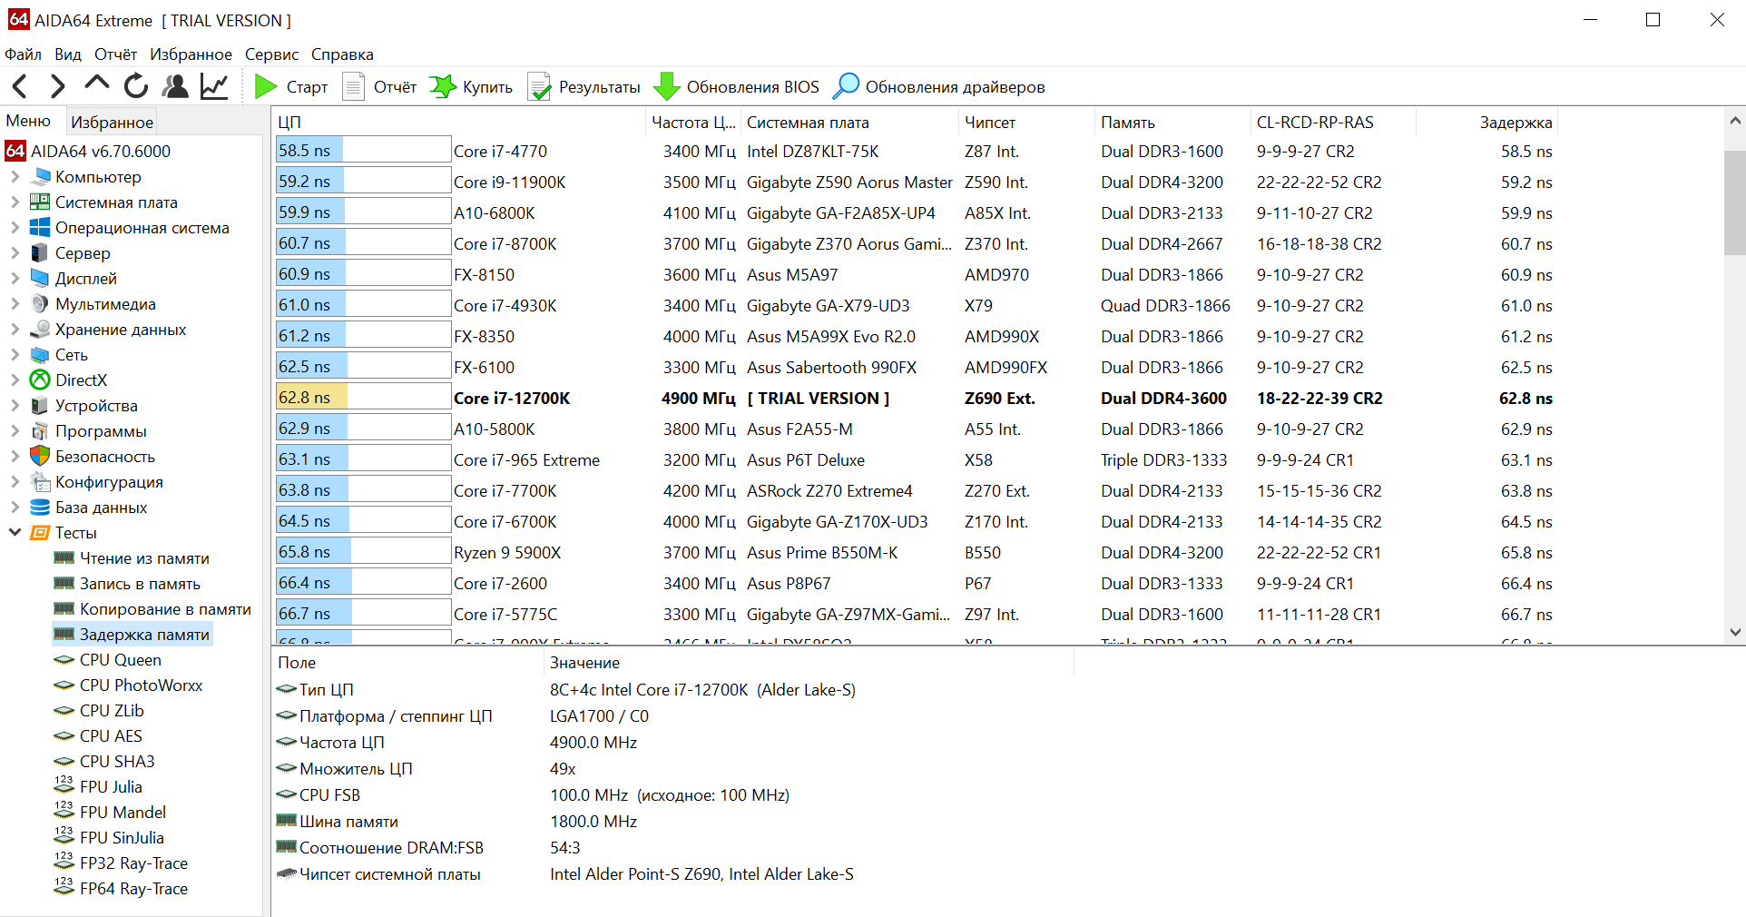Select the Core i9-11900K result row
The width and height of the screenshot is (1746, 917).
[915, 182]
